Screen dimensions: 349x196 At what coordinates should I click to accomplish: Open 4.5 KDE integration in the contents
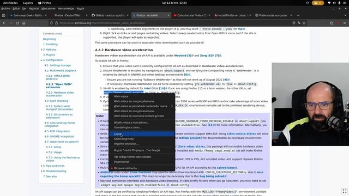pos(57,131)
